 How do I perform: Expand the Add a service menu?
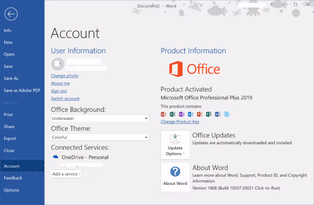[66, 174]
